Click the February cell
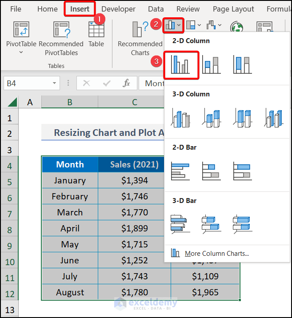This screenshot has height=318, width=292. click(x=70, y=196)
